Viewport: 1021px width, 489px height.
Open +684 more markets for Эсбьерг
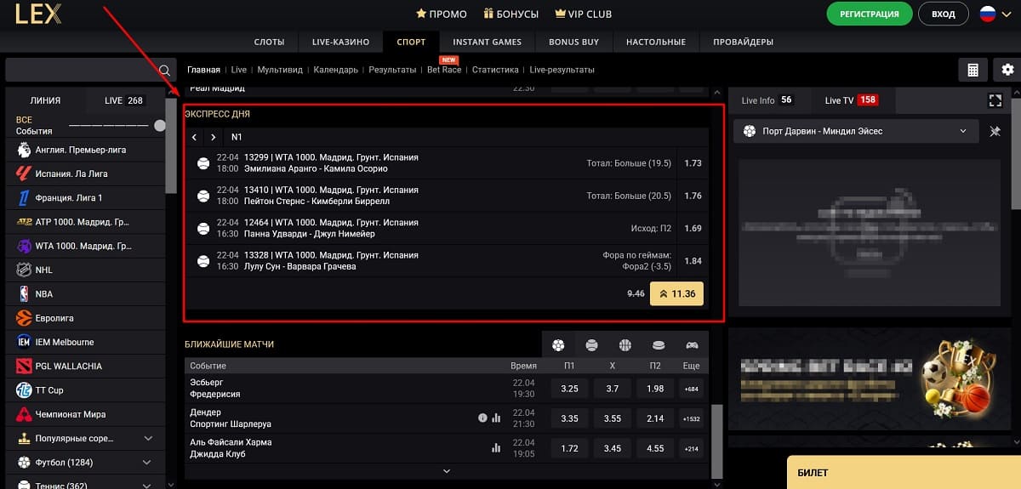(692, 389)
